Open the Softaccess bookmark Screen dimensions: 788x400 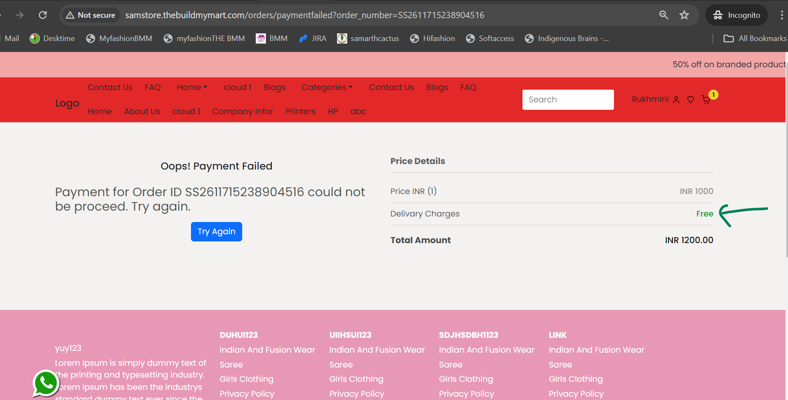[490, 38]
